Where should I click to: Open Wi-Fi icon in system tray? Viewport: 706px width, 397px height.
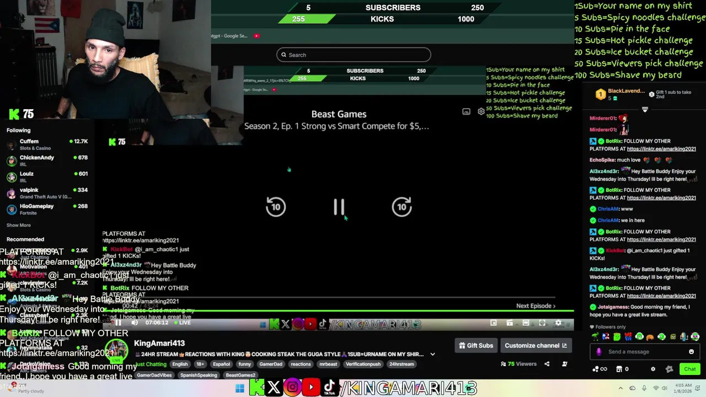[x=656, y=388]
